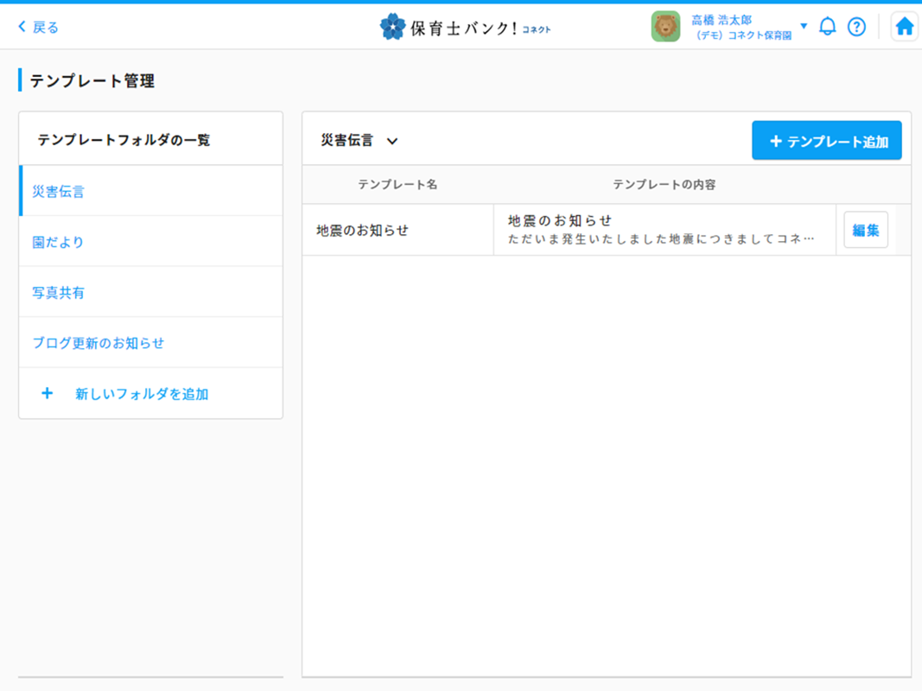The image size is (922, 691).
Task: Expand the user account dropdown arrow
Action: 804,27
